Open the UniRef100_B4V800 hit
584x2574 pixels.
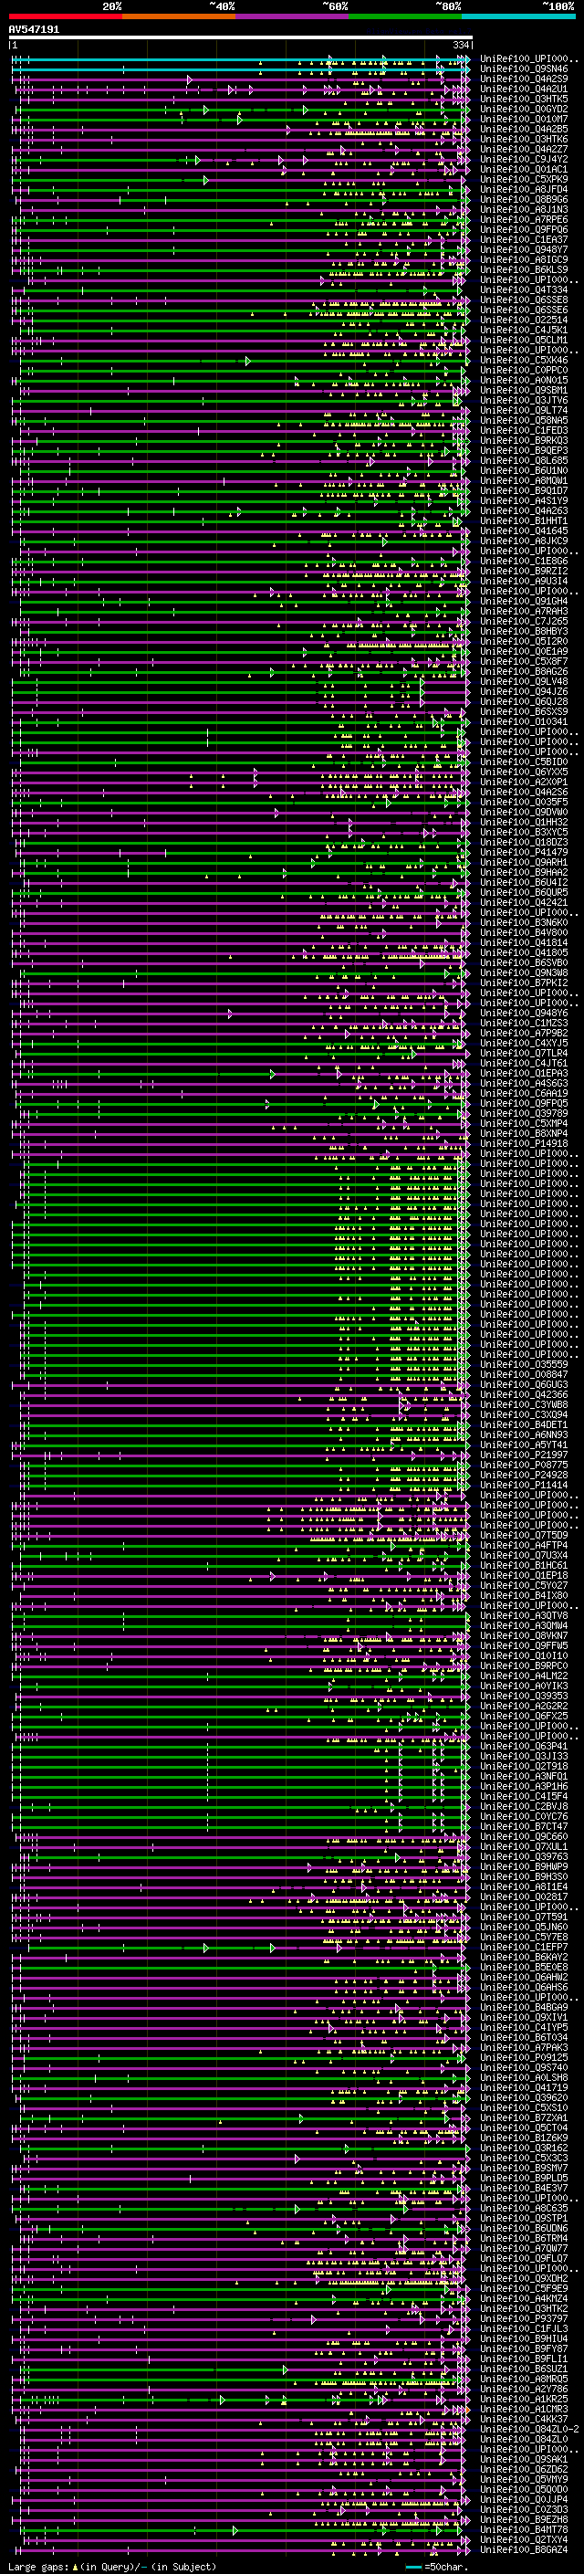tap(524, 932)
